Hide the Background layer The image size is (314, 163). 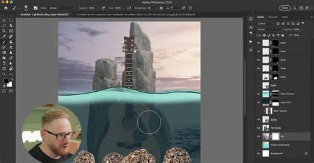(x=259, y=153)
